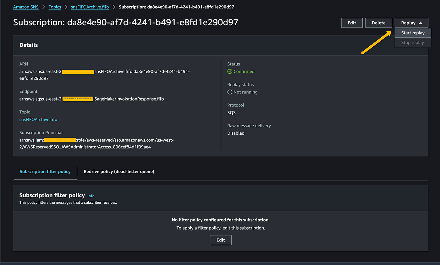440x265 pixels.
Task: Choose the Stop replay menu option
Action: (x=412, y=43)
